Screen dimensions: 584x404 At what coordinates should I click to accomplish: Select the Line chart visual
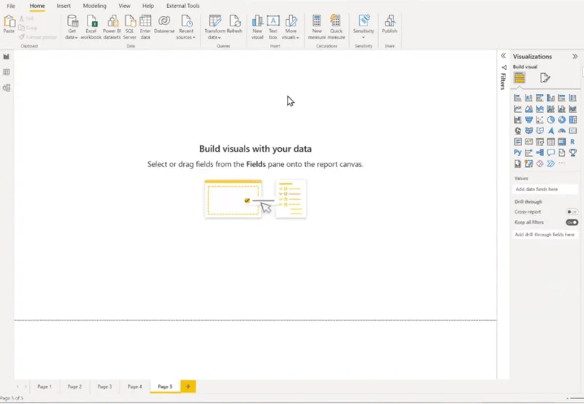point(518,109)
